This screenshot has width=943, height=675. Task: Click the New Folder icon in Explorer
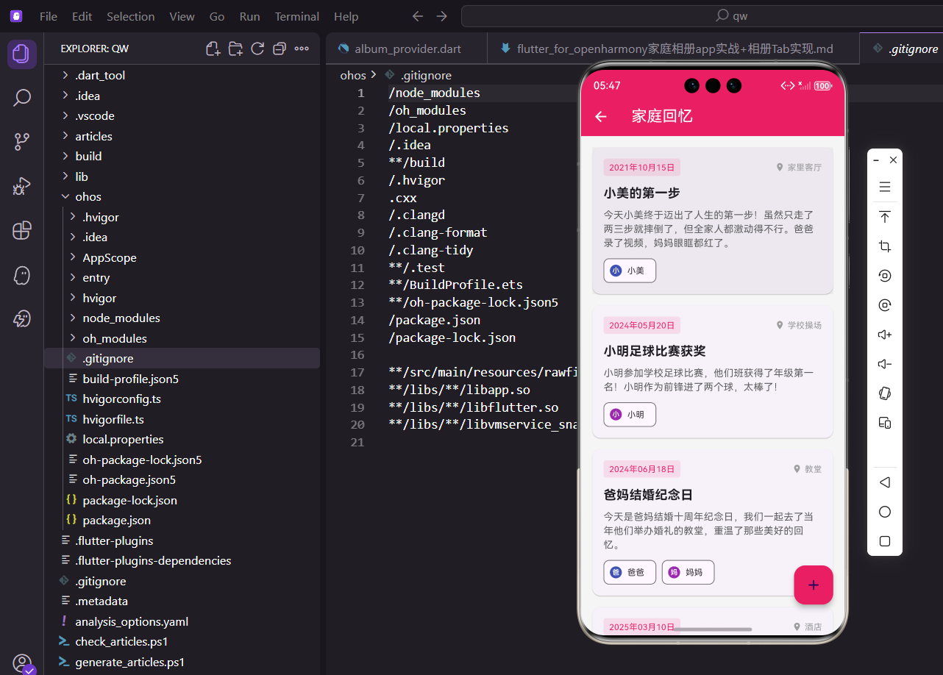235,48
